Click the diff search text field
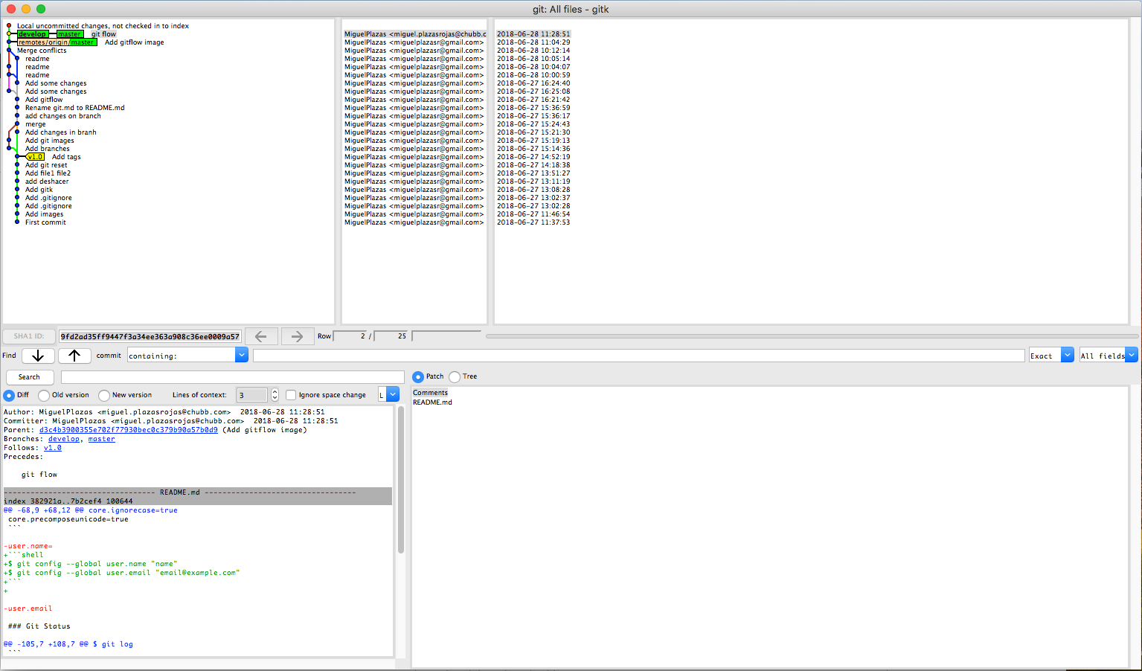 point(232,377)
